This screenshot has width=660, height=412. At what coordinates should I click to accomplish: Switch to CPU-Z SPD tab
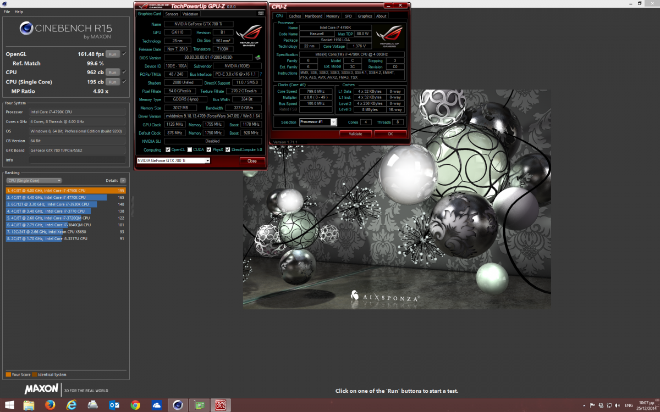[348, 16]
